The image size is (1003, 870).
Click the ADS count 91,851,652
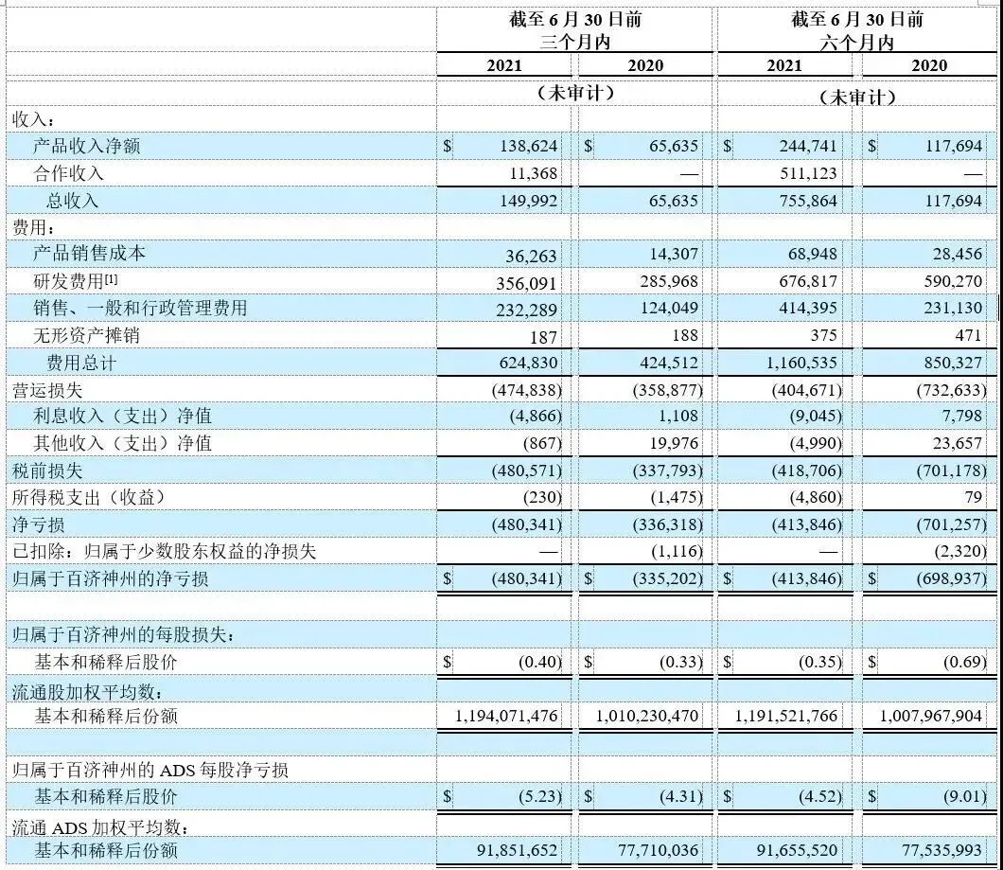pyautogui.click(x=517, y=851)
